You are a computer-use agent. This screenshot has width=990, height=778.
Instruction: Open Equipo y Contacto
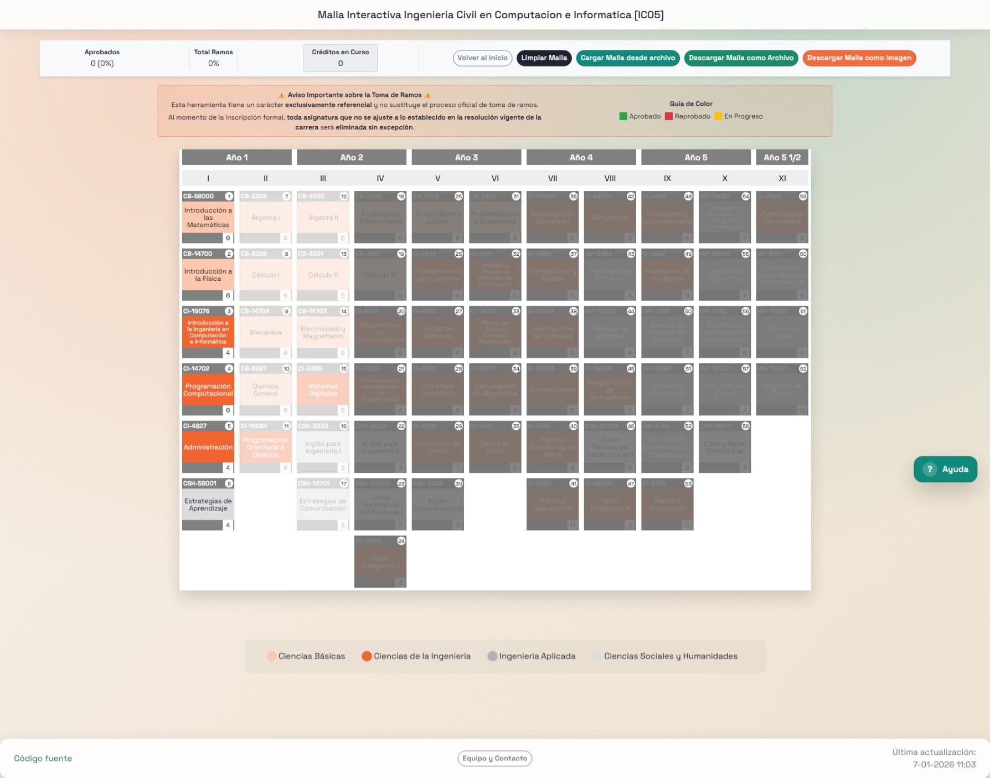[494, 758]
